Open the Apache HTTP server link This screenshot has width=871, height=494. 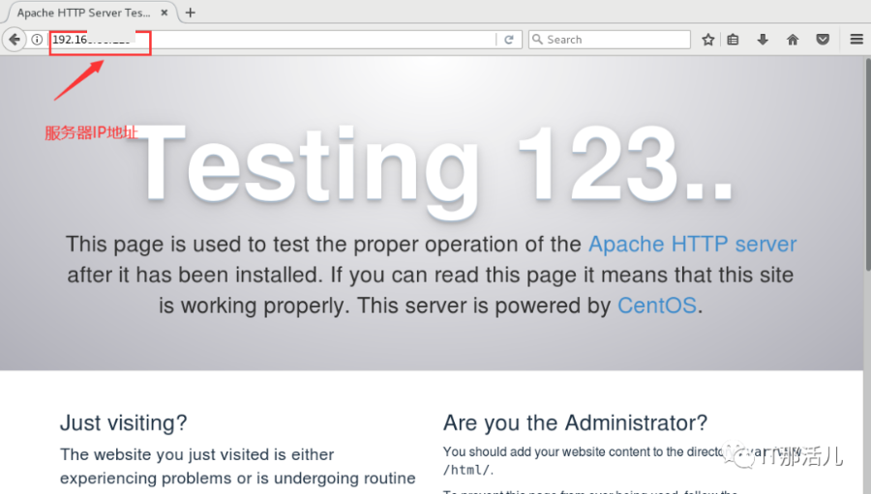(x=692, y=244)
